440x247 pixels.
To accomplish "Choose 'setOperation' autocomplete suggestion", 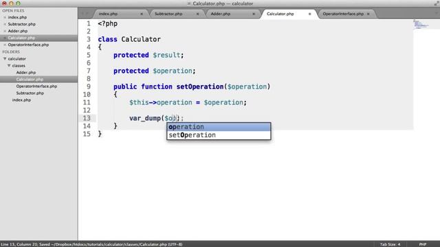I will coord(219,135).
